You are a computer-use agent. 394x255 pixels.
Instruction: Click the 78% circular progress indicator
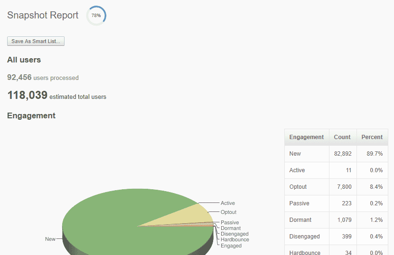96,16
